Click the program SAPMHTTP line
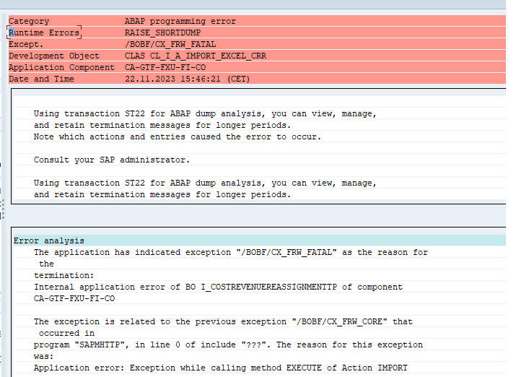 228,344
